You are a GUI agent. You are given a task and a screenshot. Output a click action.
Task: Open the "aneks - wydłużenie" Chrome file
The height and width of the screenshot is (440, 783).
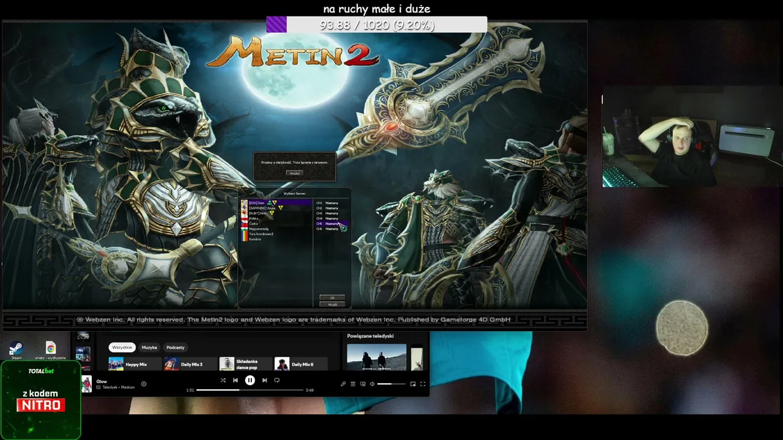click(51, 350)
